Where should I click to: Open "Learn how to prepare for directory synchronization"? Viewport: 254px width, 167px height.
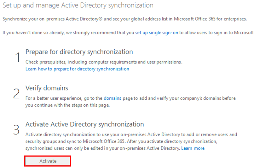click(77, 69)
